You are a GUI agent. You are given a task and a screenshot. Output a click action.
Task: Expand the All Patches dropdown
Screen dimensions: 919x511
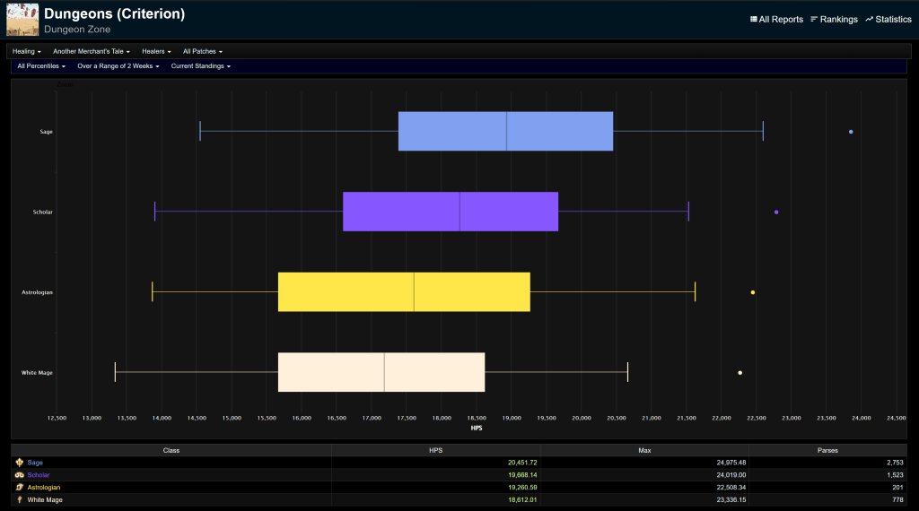tap(203, 51)
